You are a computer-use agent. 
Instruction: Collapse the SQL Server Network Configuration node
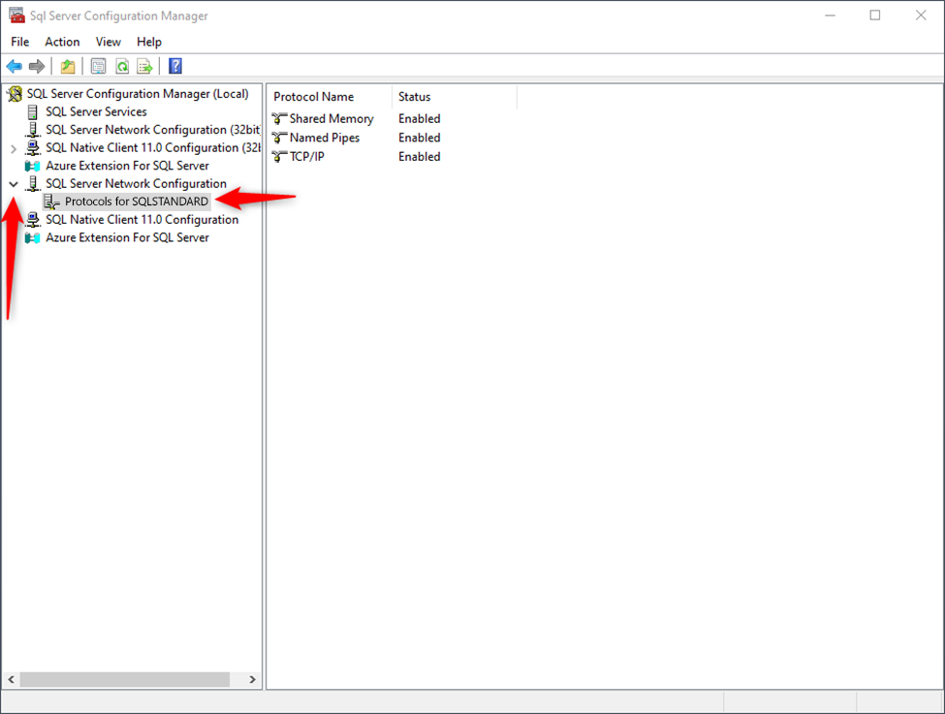14,184
